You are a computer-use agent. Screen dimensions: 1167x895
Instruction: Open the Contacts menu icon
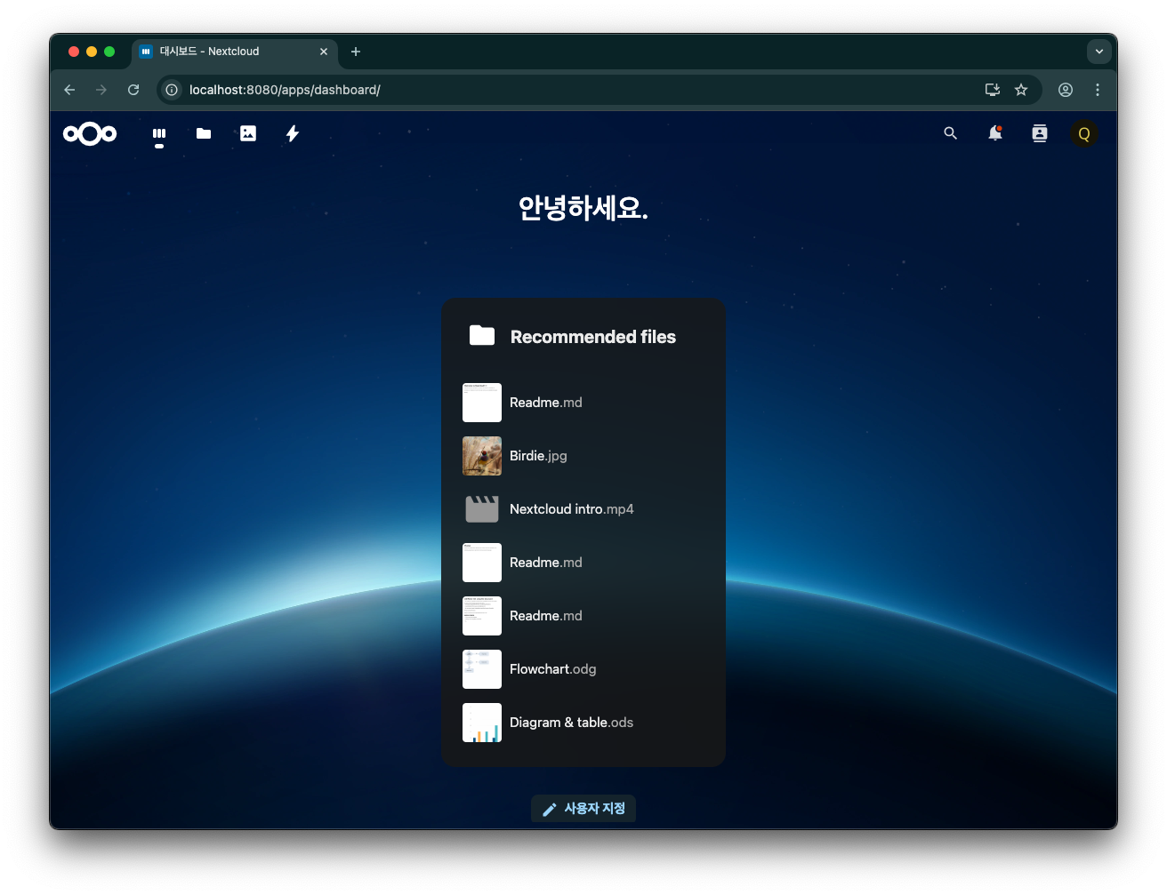(1040, 133)
